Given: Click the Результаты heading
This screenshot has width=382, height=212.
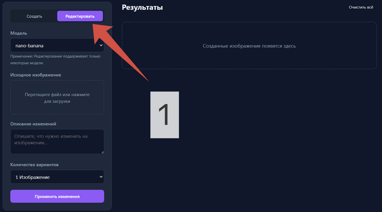Looking at the screenshot, I should point(142,8).
